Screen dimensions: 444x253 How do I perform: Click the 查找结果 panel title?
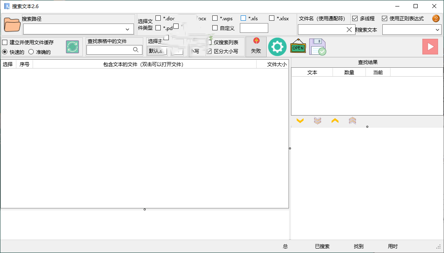pos(368,62)
